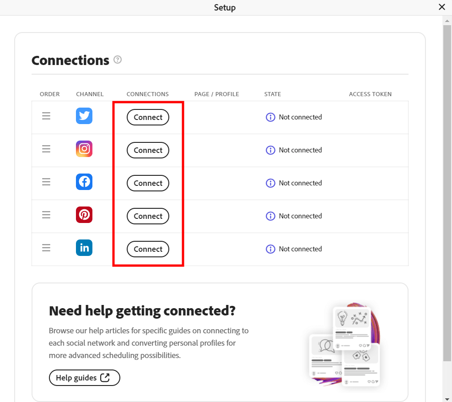Click the LinkedIn channel icon
Image resolution: width=452 pixels, height=402 pixels.
84,248
